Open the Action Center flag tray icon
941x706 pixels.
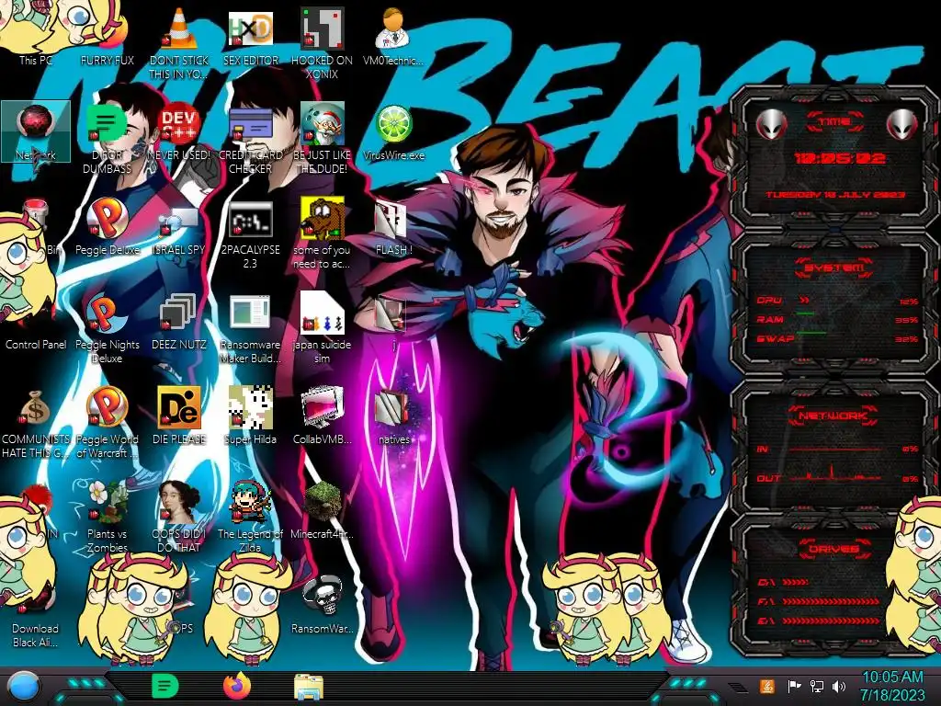pos(794,686)
